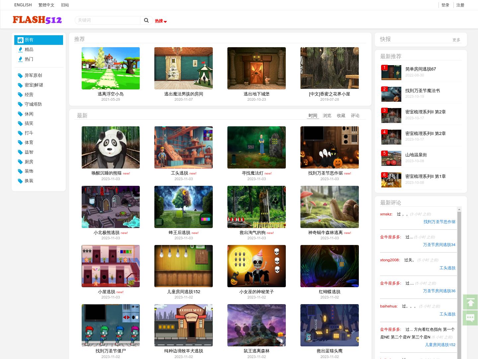Focus the 关键词 search field
Screen dimensions: 478x359
[108, 20]
